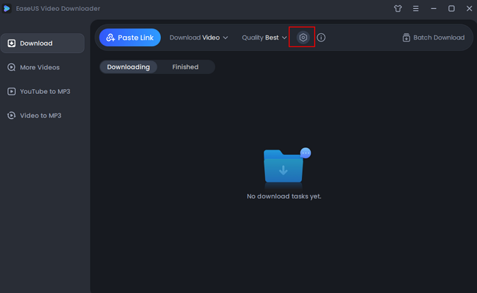
Task: Expand the Quality Best dropdown
Action: 264,37
